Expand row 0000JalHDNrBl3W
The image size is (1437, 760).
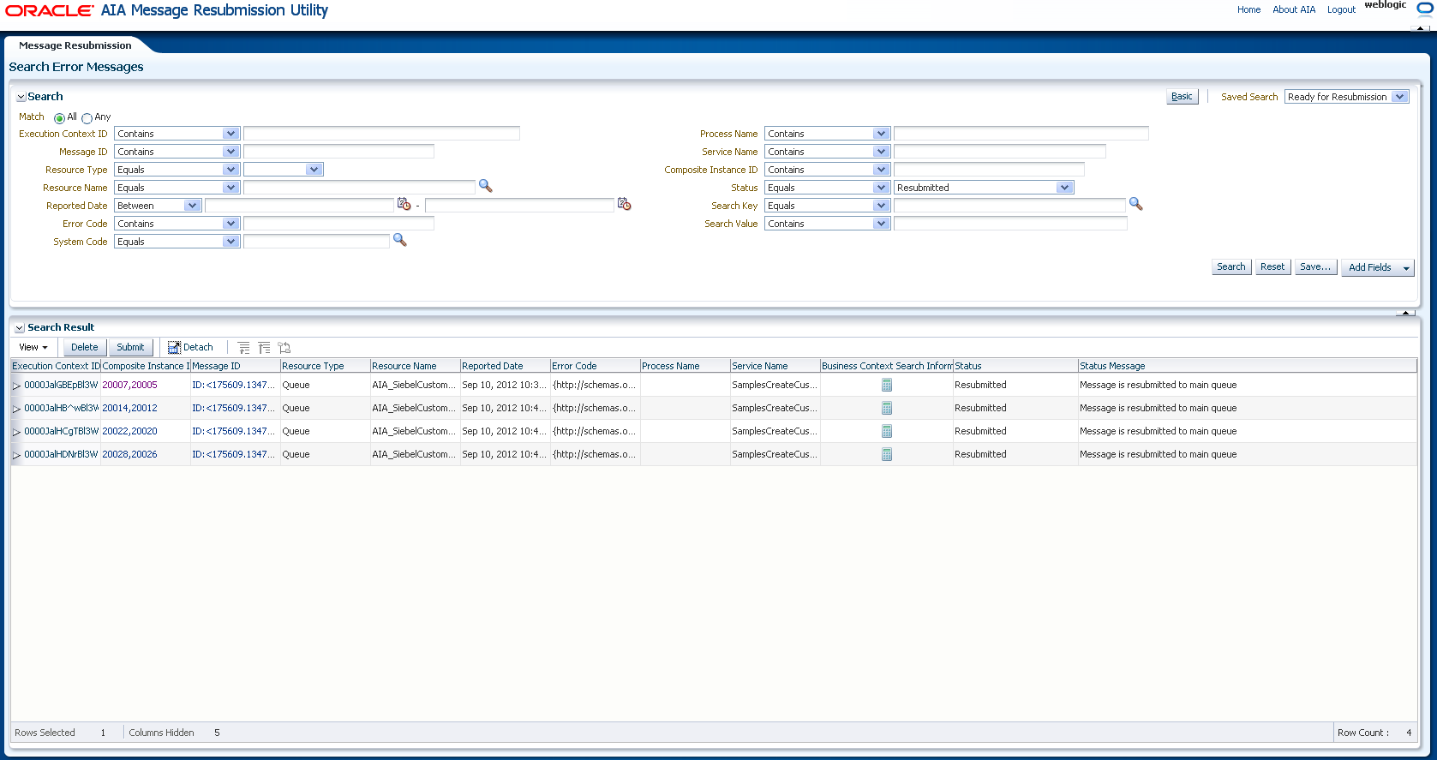[16, 455]
